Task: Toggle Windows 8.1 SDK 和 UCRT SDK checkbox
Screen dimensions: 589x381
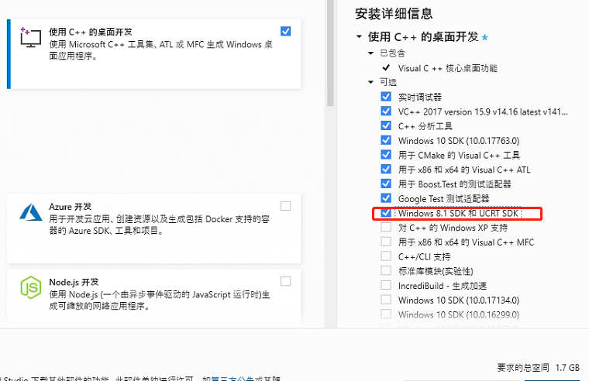Action: (x=386, y=213)
